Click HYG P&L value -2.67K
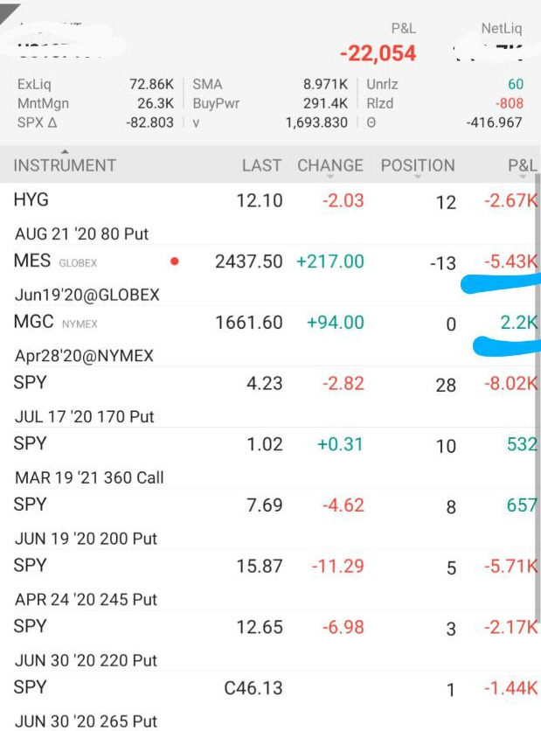Viewport: 541px width, 731px height. coord(510,201)
